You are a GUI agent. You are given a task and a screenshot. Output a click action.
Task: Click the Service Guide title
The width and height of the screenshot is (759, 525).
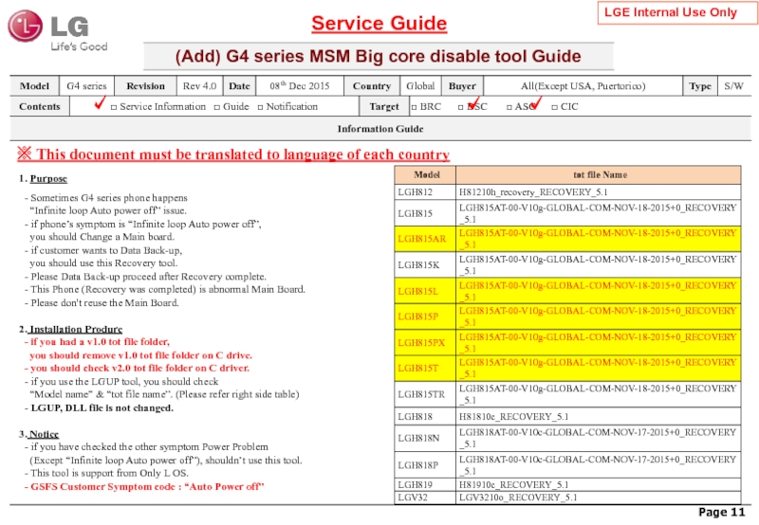coord(379,23)
